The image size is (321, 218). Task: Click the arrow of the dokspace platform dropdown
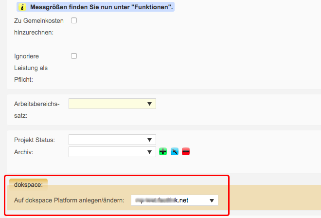[212, 200]
